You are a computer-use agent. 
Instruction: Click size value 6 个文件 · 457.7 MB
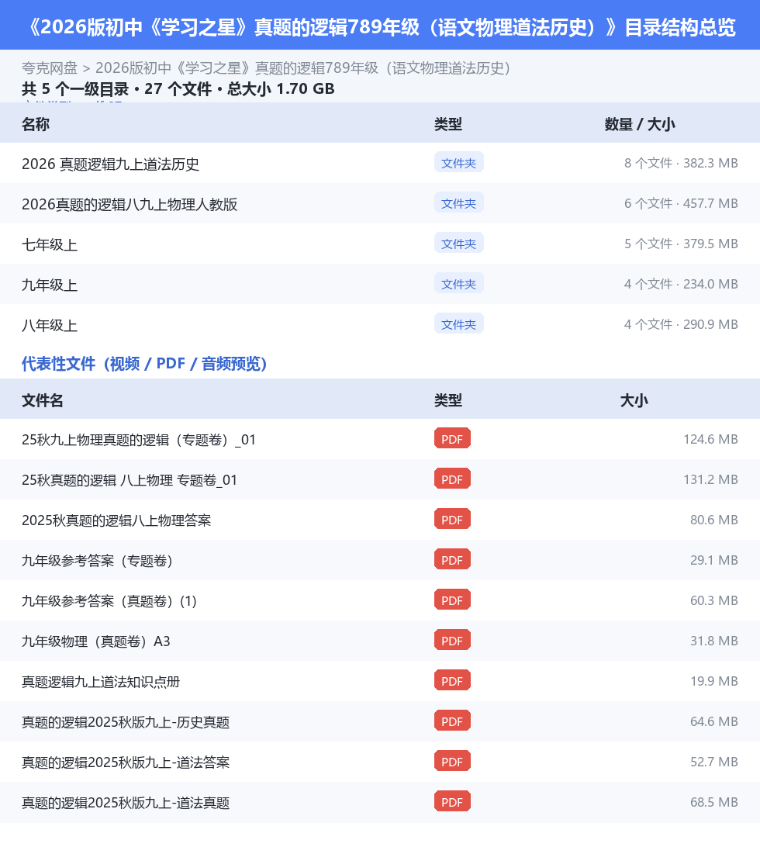681,203
